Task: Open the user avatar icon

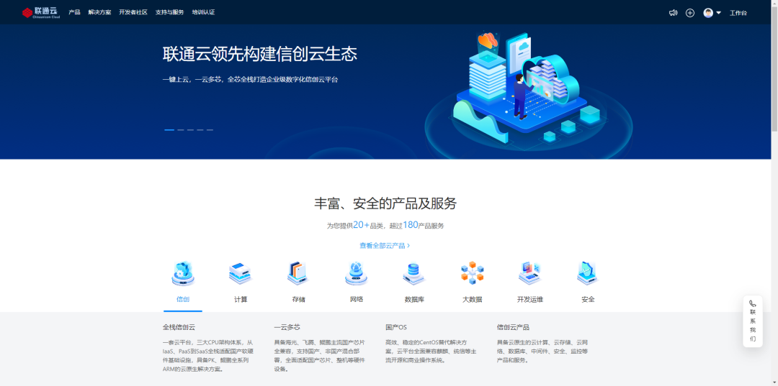Action: [708, 13]
